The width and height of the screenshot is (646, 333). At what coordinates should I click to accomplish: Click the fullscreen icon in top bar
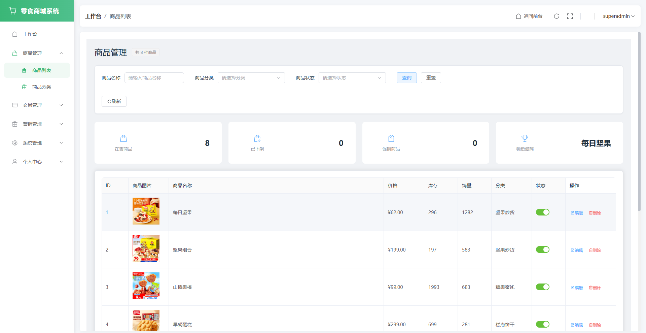click(x=570, y=16)
